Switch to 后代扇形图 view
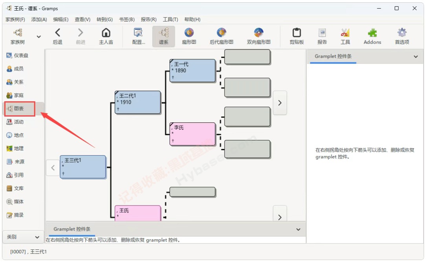Image resolution: width=426 pixels, height=262 pixels. pyautogui.click(x=221, y=36)
